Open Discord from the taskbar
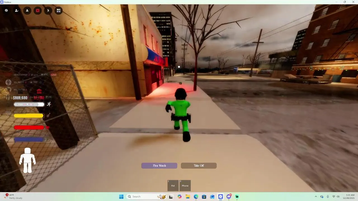 point(229,197)
